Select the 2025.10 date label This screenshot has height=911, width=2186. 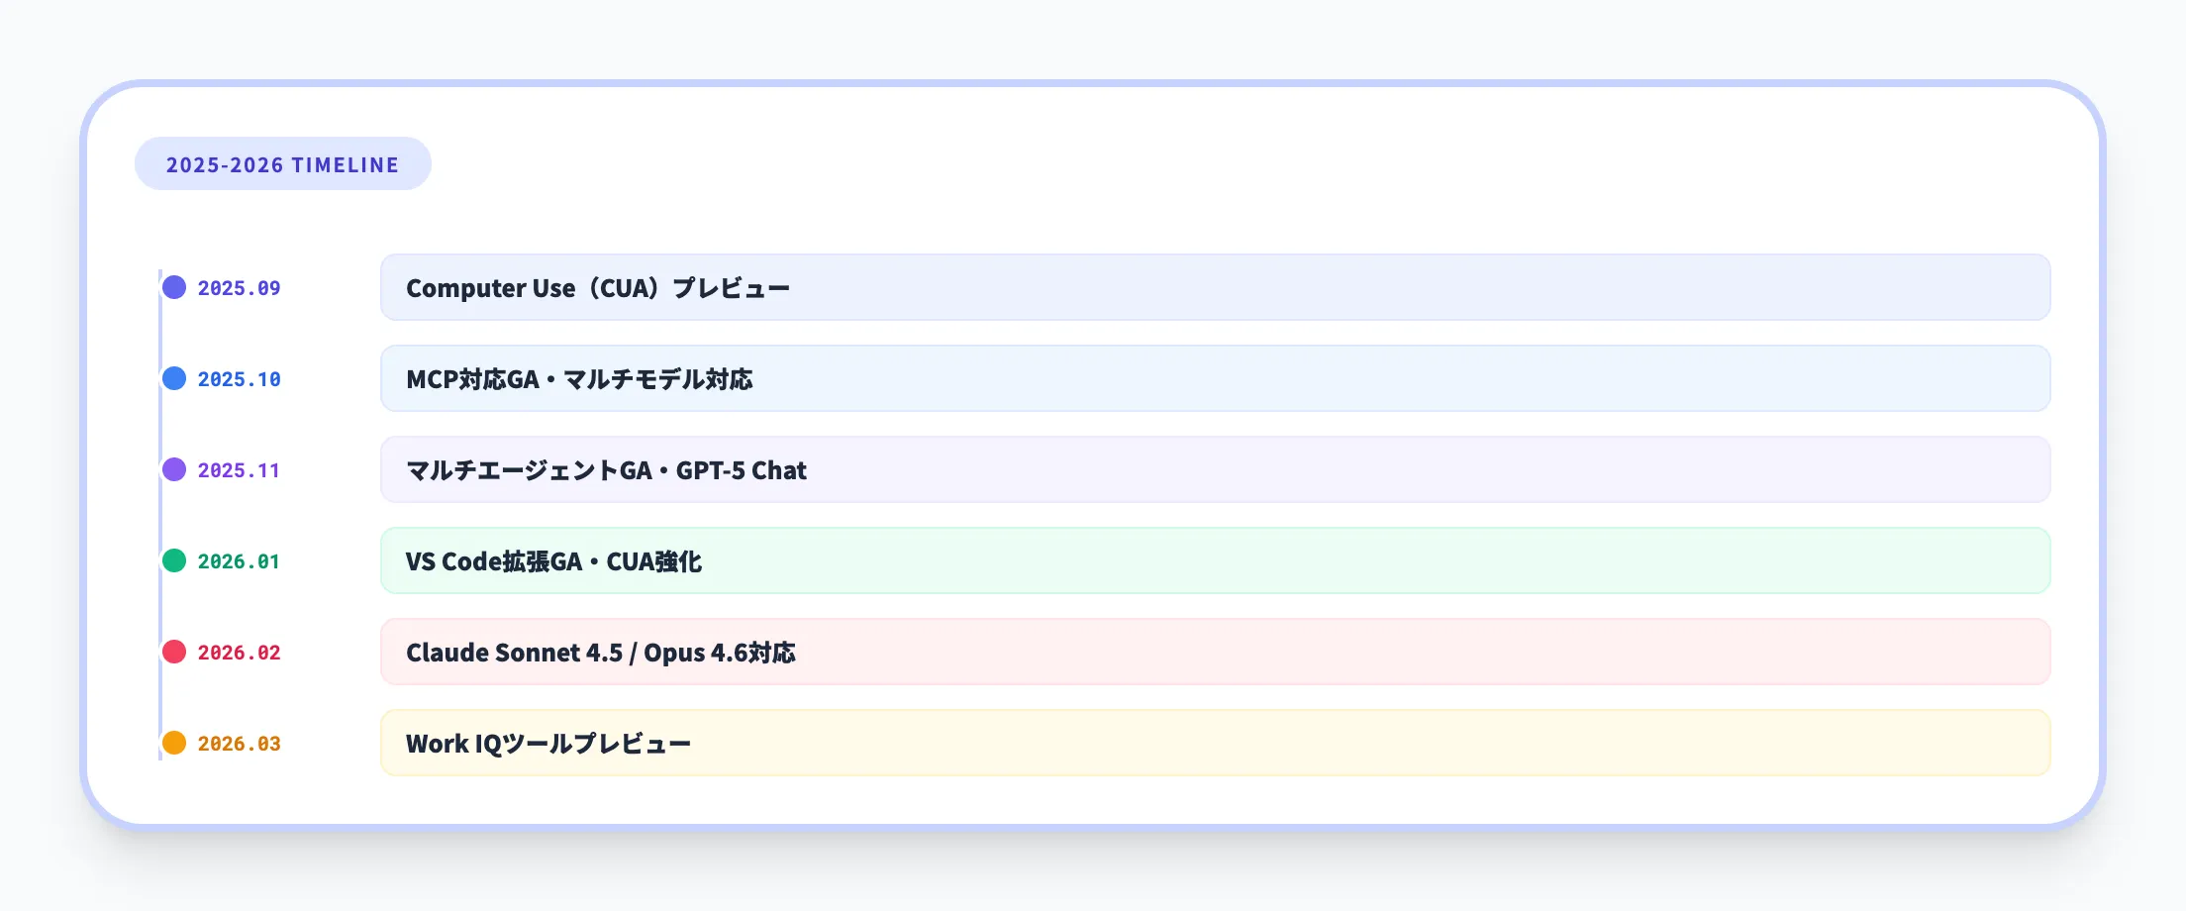pos(239,379)
